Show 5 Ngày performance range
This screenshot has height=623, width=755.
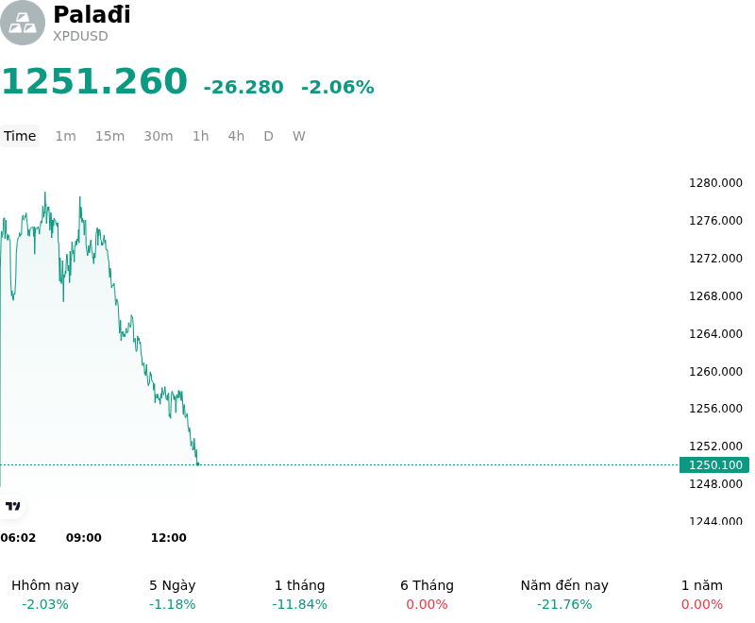(173, 595)
